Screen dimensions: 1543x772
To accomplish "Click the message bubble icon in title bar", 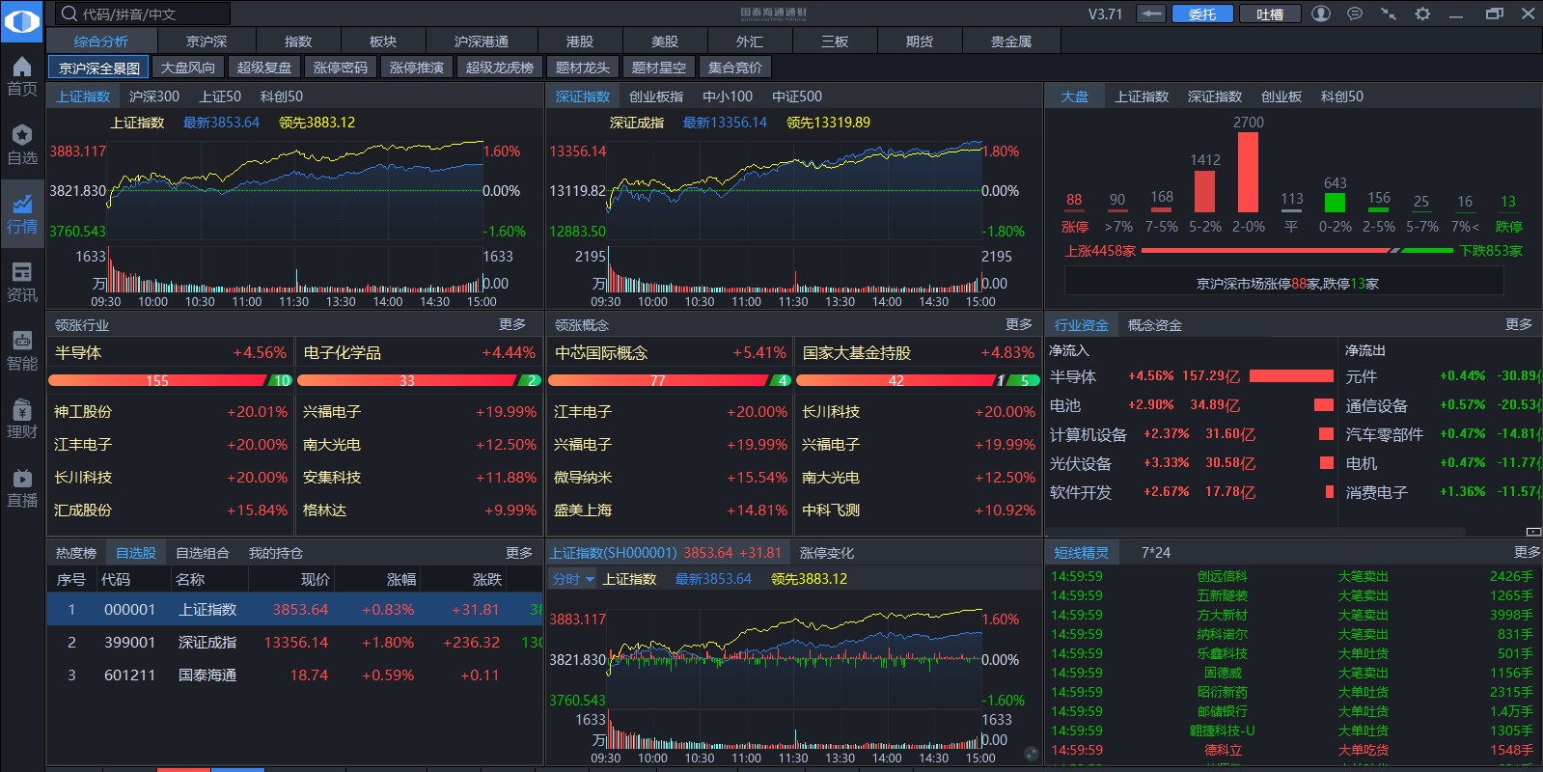I will pyautogui.click(x=1355, y=14).
